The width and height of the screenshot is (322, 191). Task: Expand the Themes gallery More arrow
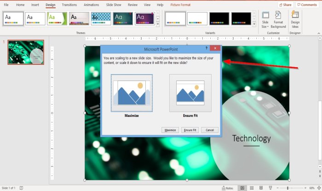[x=158, y=24]
